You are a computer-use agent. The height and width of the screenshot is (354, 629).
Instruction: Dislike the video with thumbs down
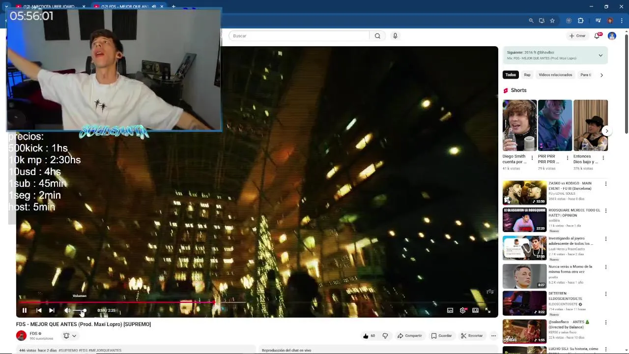tap(385, 336)
